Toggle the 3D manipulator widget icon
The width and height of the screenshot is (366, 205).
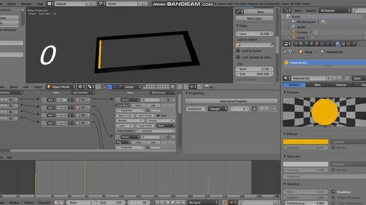(104, 87)
